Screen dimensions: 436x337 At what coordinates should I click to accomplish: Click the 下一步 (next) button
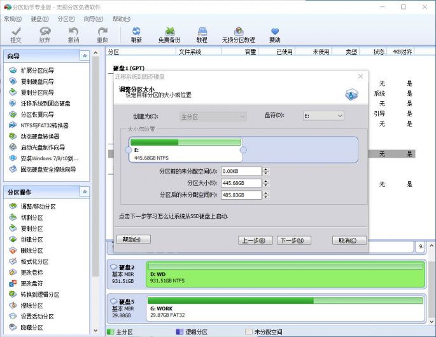pos(294,240)
